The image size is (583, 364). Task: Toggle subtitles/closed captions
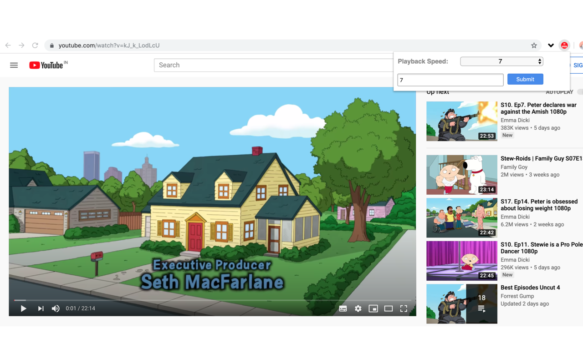point(343,308)
